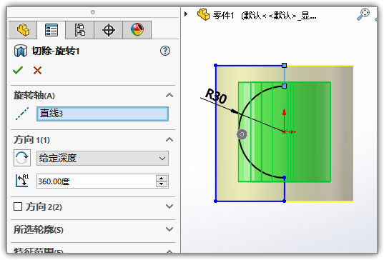This screenshot has width=384, height=260.
Task: Click the gray rotation handle on arc
Action: [242, 134]
